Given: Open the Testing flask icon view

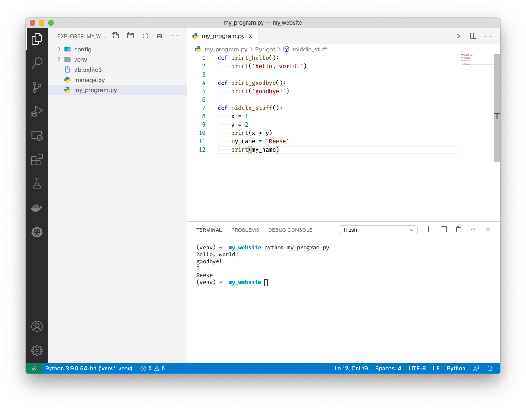Looking at the screenshot, I should tap(37, 184).
